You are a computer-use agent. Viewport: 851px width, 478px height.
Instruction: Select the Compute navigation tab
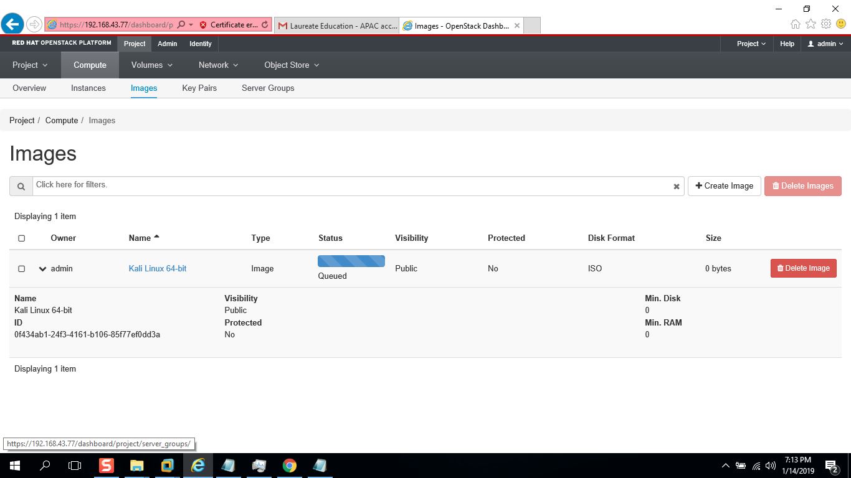point(90,65)
